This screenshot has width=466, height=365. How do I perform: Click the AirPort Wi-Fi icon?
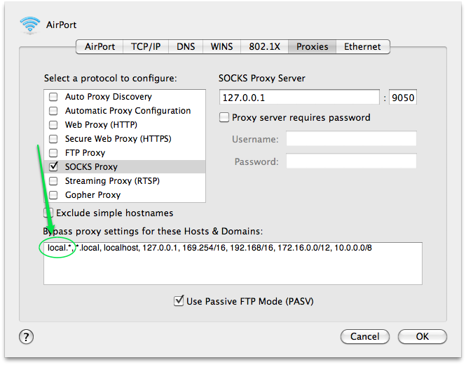[x=30, y=25]
